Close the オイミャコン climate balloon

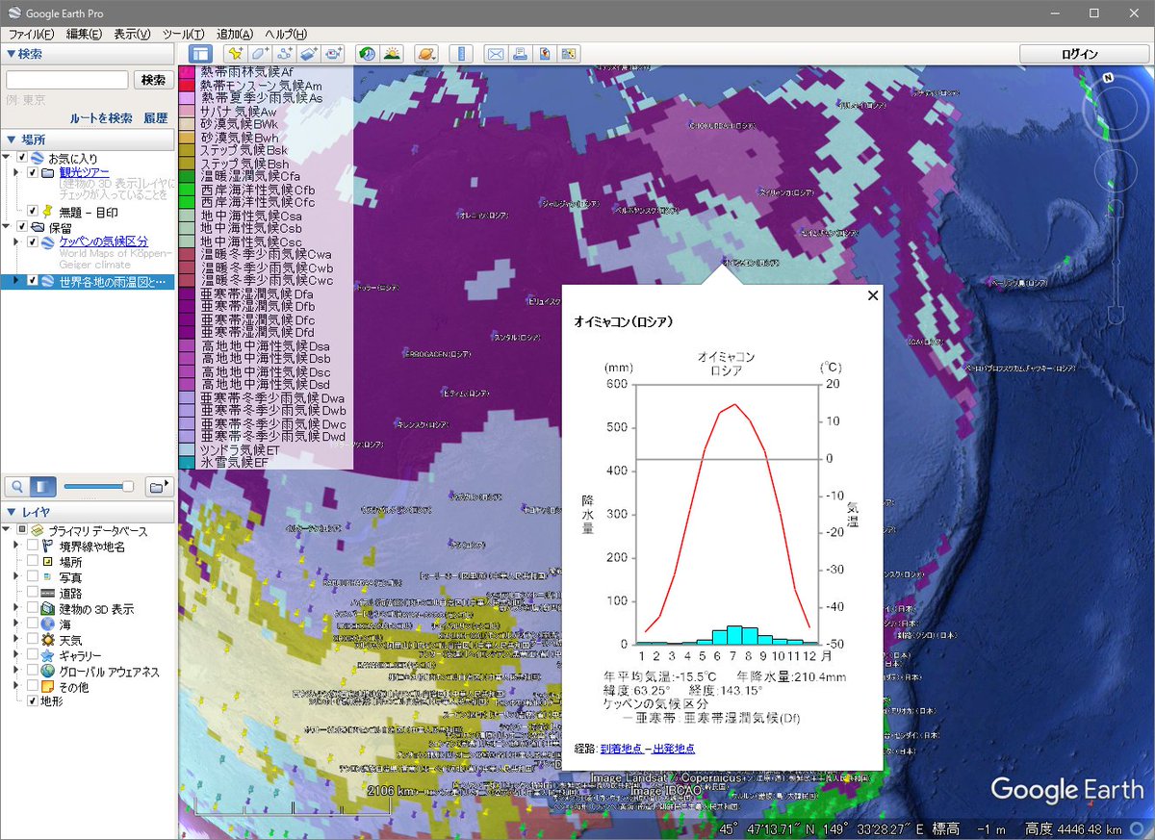873,295
